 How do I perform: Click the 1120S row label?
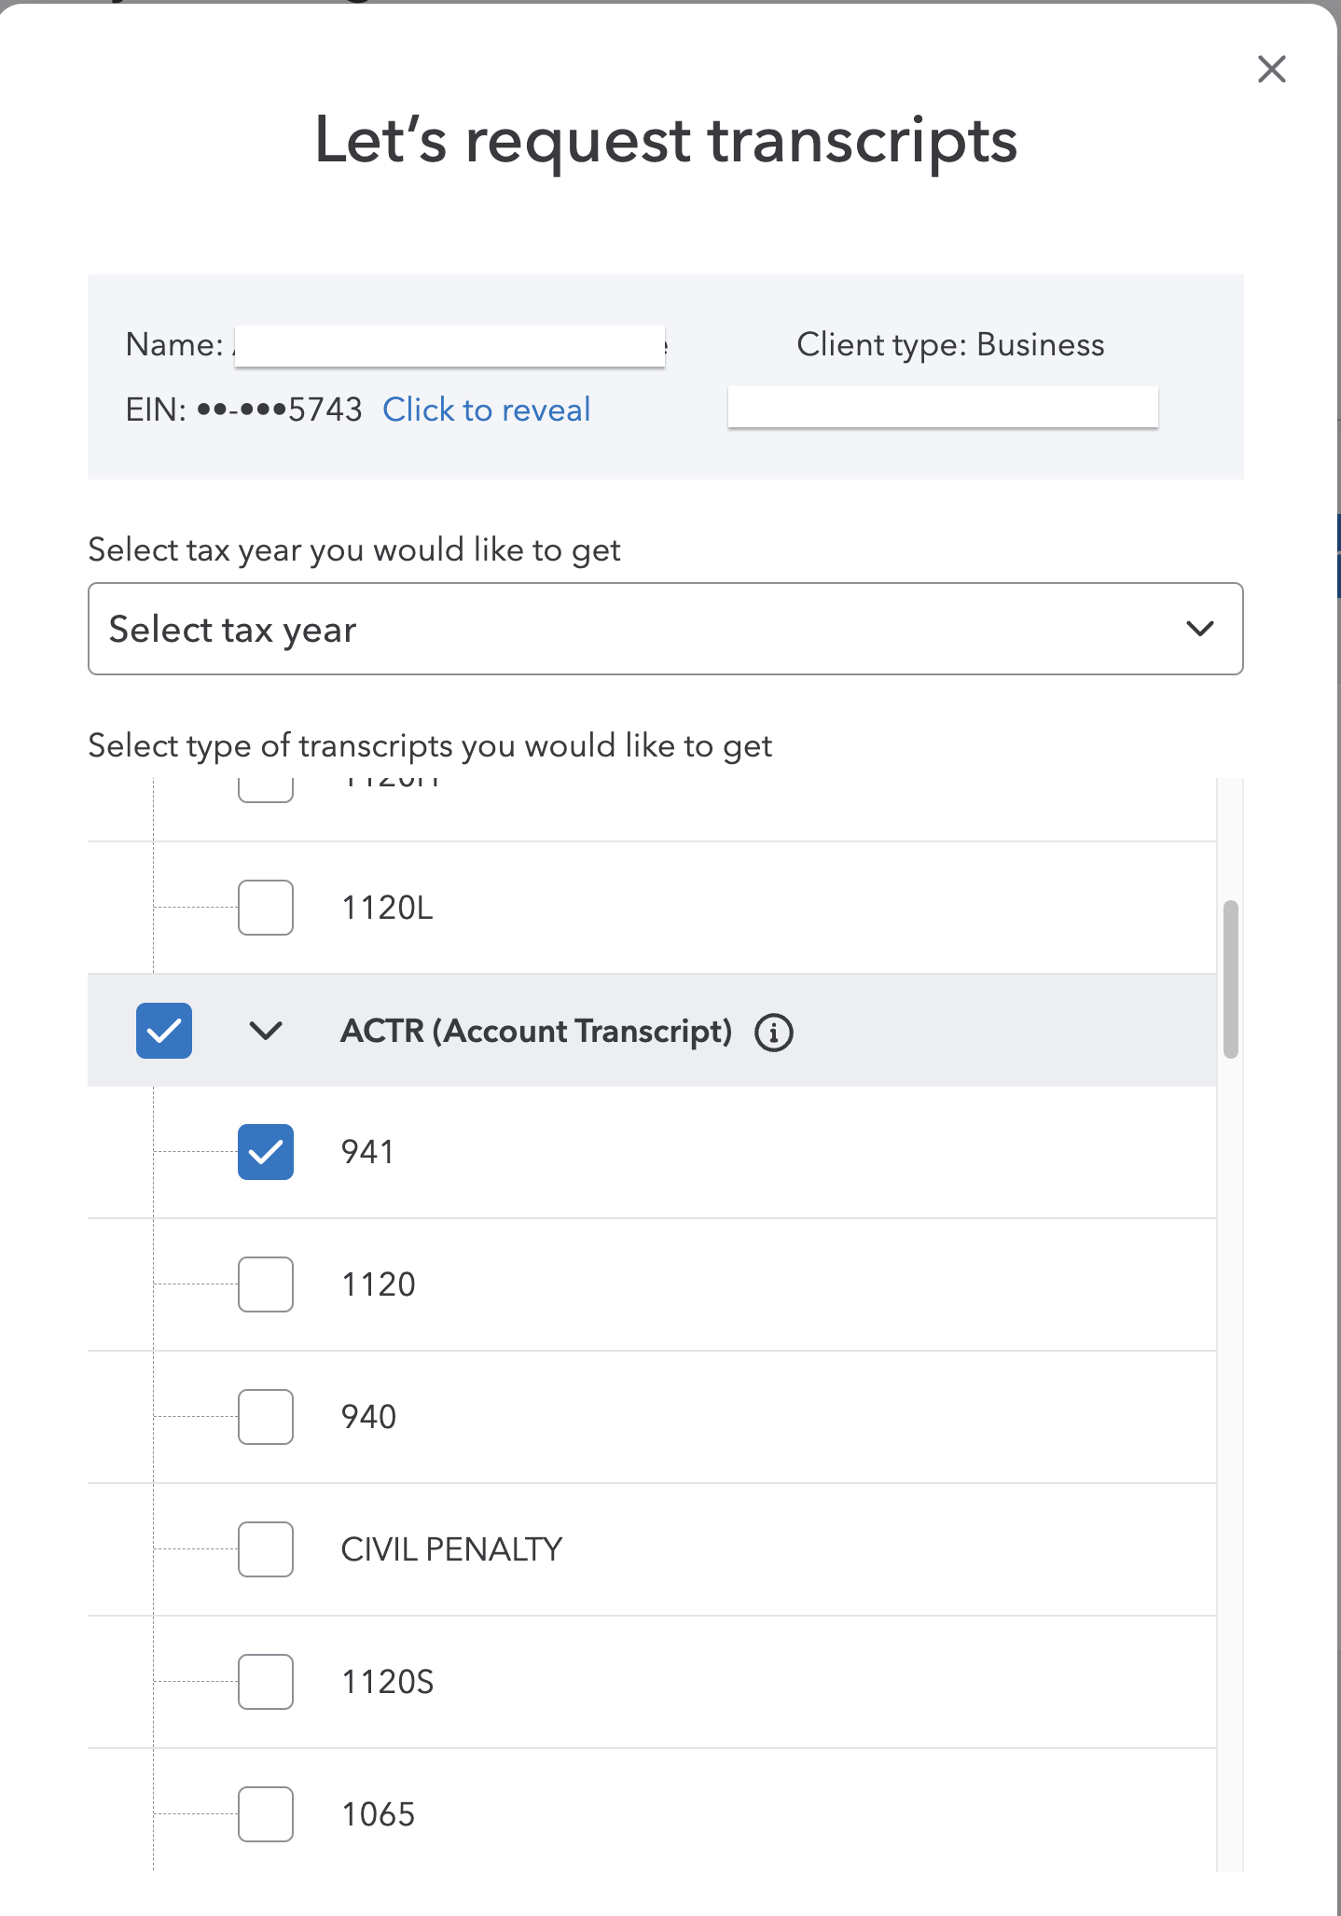[387, 1682]
